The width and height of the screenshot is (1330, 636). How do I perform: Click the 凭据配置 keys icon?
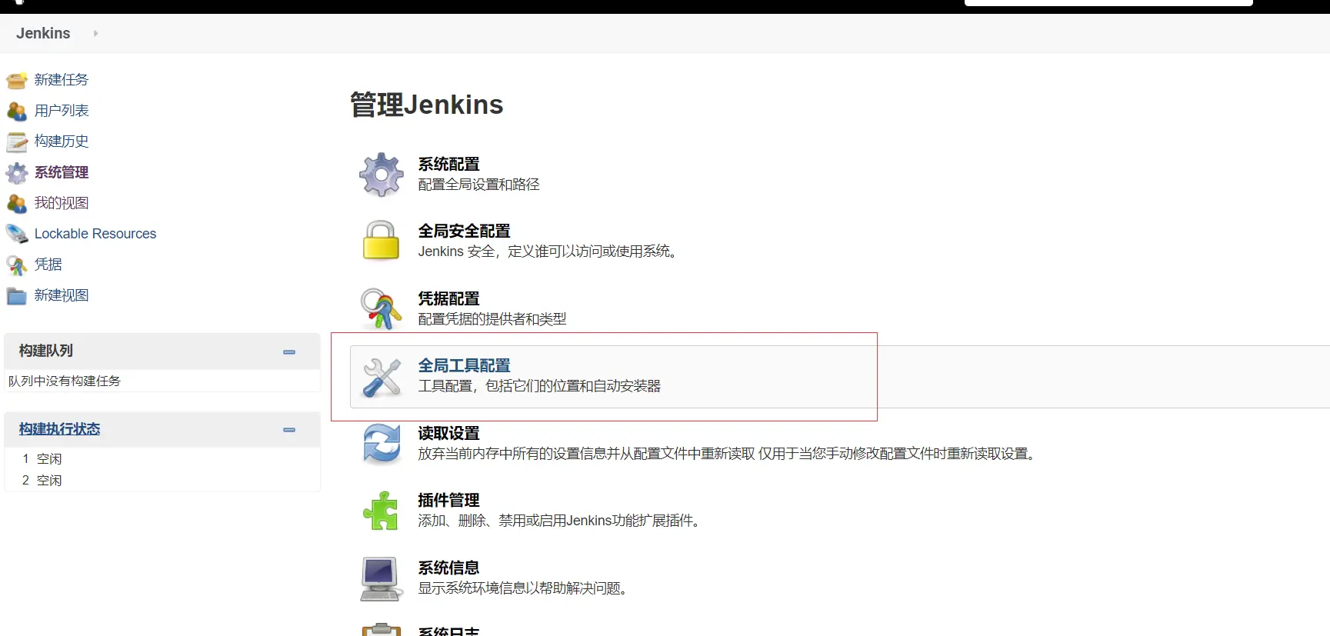382,308
